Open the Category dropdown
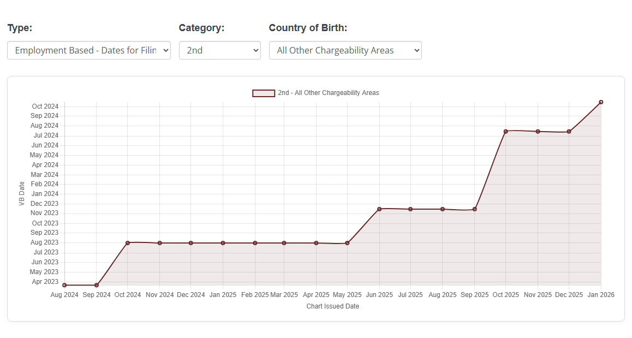Screen dimensions: 632x338 point(220,50)
